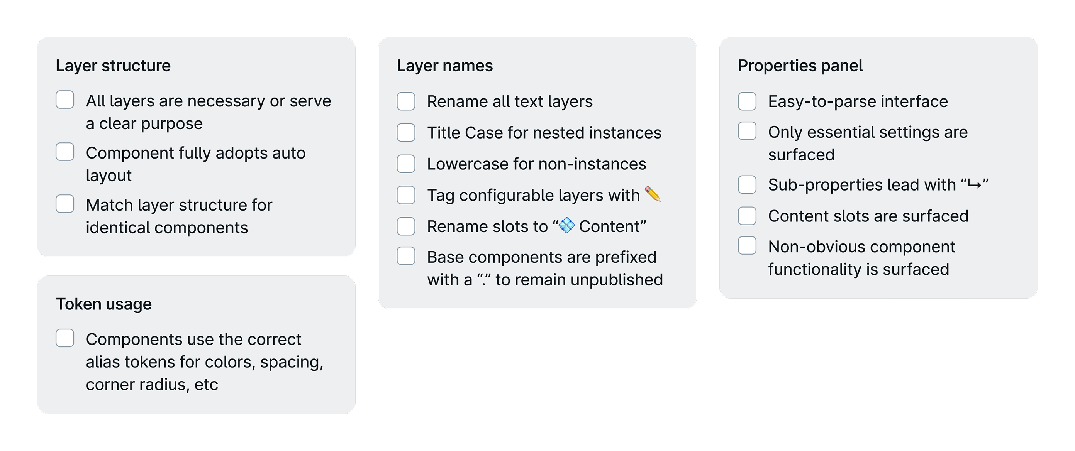Image resolution: width=1075 pixels, height=451 pixels.
Task: Check 'Non-obvious component functionality is surfaced'
Action: 747,246
